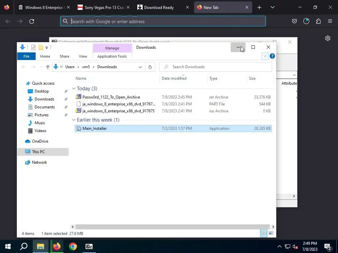This screenshot has width=338, height=253.
Task: Open the Share ribbon tab
Action: (x=64, y=56)
